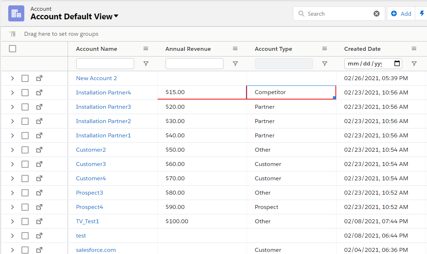Screen dimensions: 427x254
Task: Toggle the select all rows checkbox
Action: click(13, 49)
